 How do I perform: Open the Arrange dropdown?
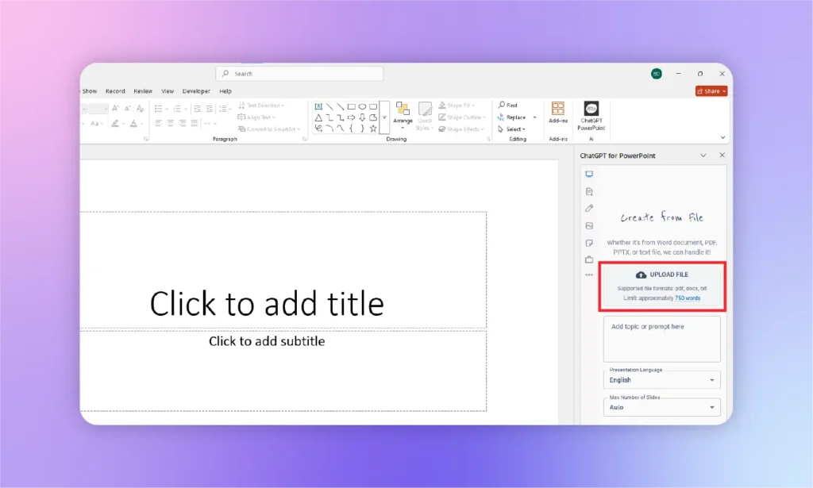tap(403, 116)
